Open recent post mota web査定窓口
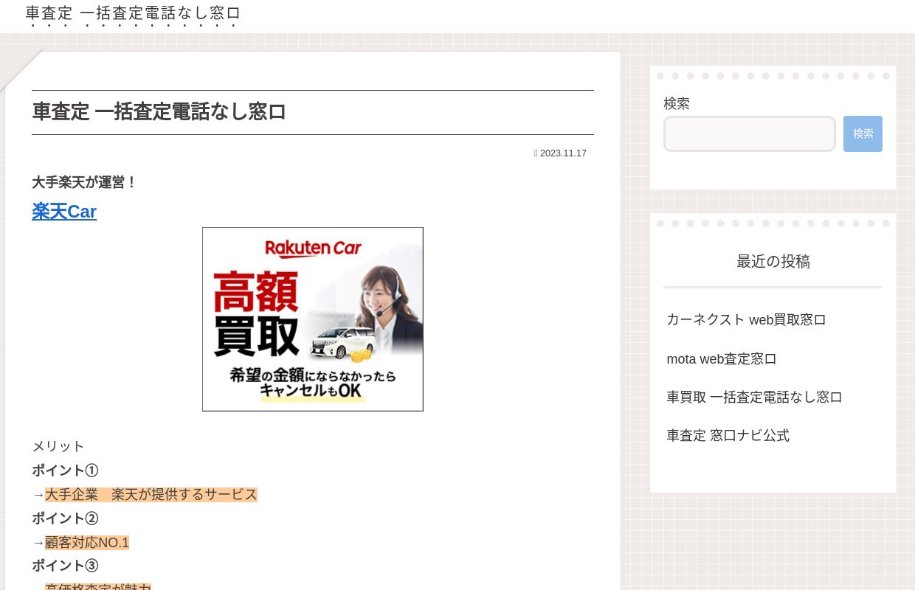915x590 pixels. coord(722,359)
